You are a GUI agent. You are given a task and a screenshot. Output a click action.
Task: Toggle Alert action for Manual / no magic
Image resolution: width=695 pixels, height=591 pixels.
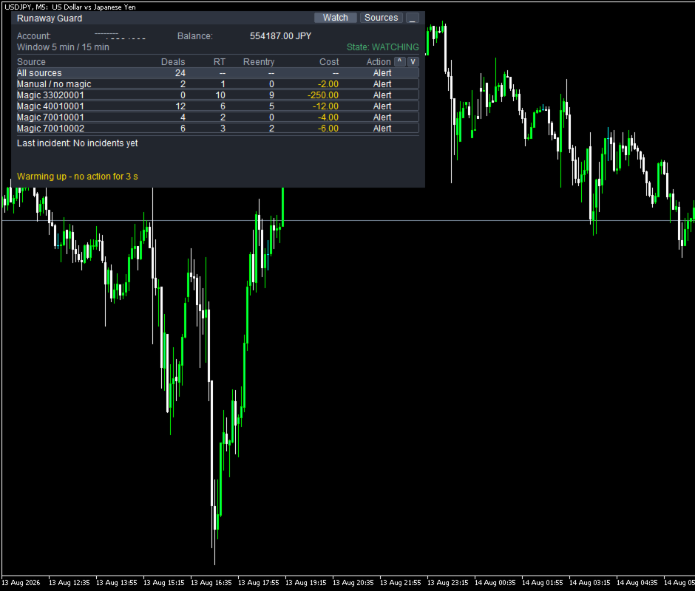pyautogui.click(x=382, y=84)
